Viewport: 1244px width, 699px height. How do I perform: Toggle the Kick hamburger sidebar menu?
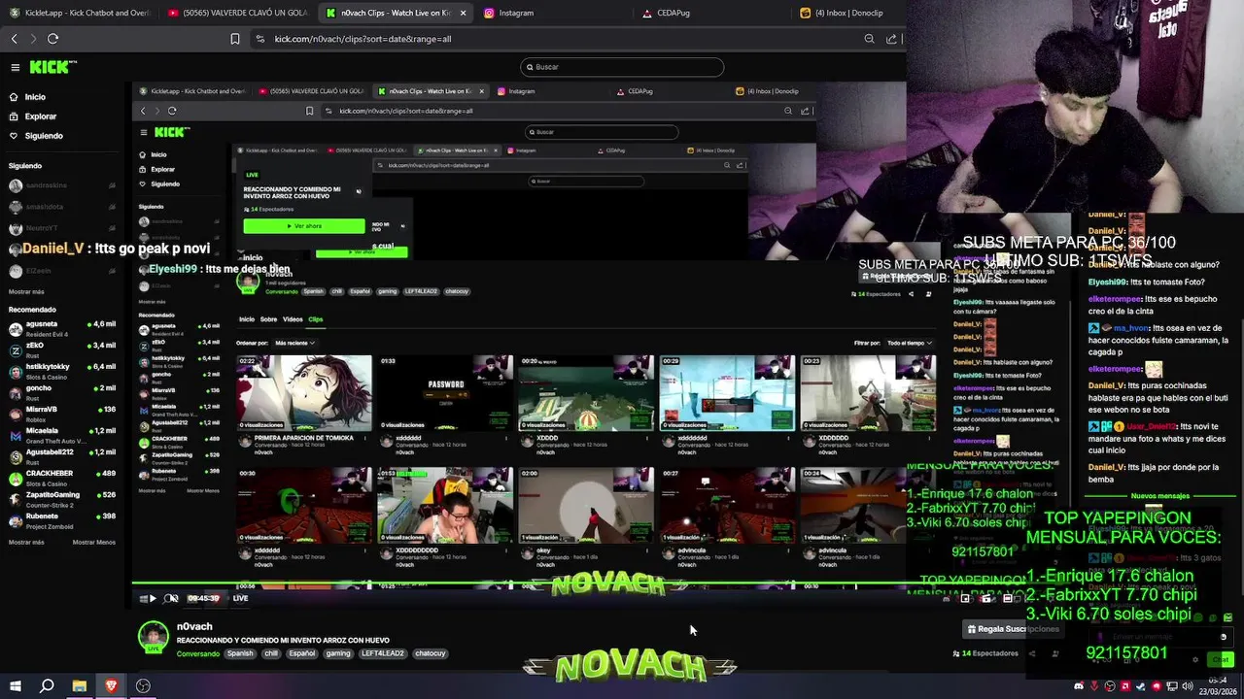pyautogui.click(x=16, y=67)
